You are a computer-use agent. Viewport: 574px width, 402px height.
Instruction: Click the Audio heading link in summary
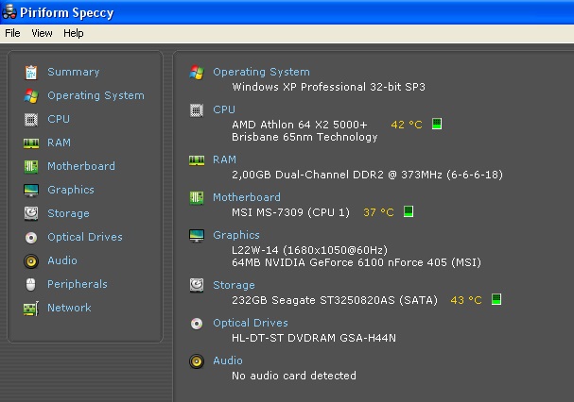pos(228,360)
